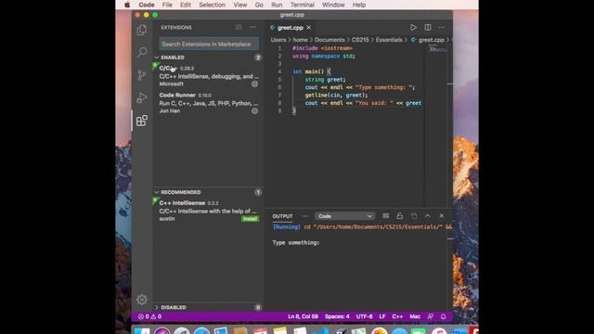Viewport: 594px width, 334px height.
Task: Open the Apple menu
Action: coord(127,5)
